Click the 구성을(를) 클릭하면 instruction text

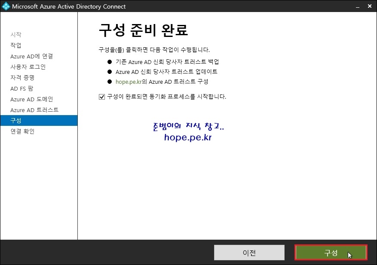coord(154,50)
